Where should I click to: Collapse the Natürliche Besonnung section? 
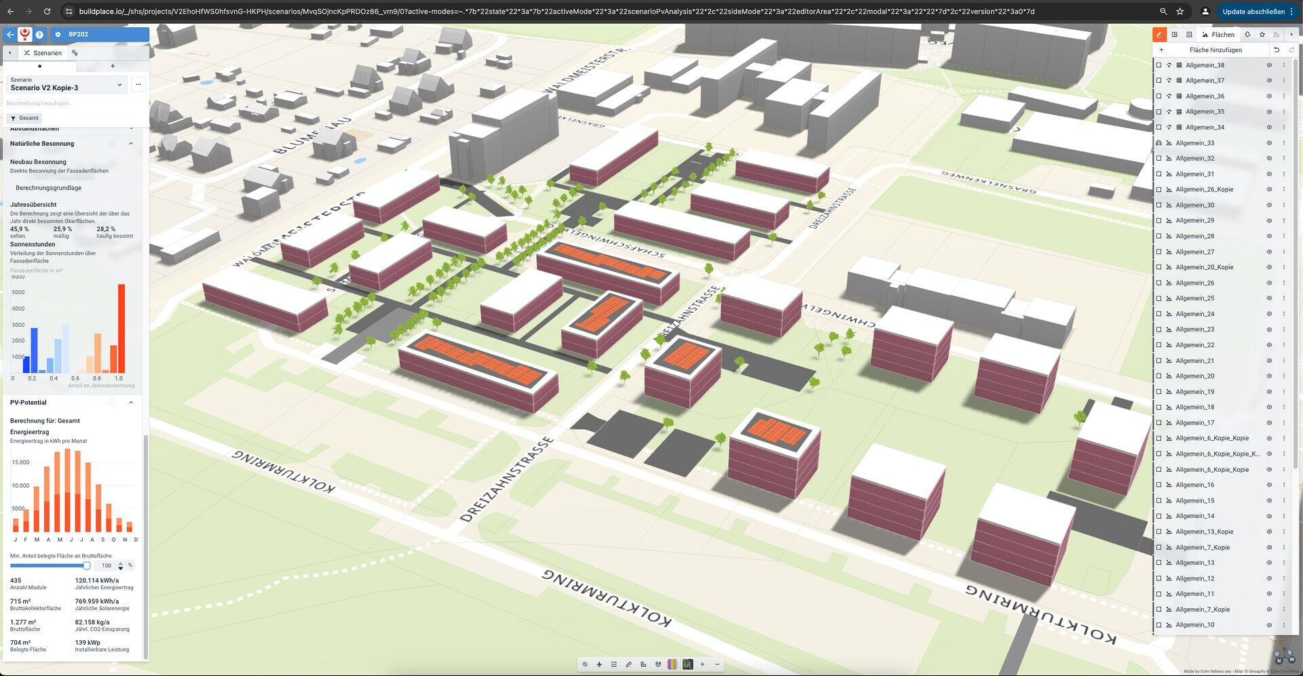131,144
